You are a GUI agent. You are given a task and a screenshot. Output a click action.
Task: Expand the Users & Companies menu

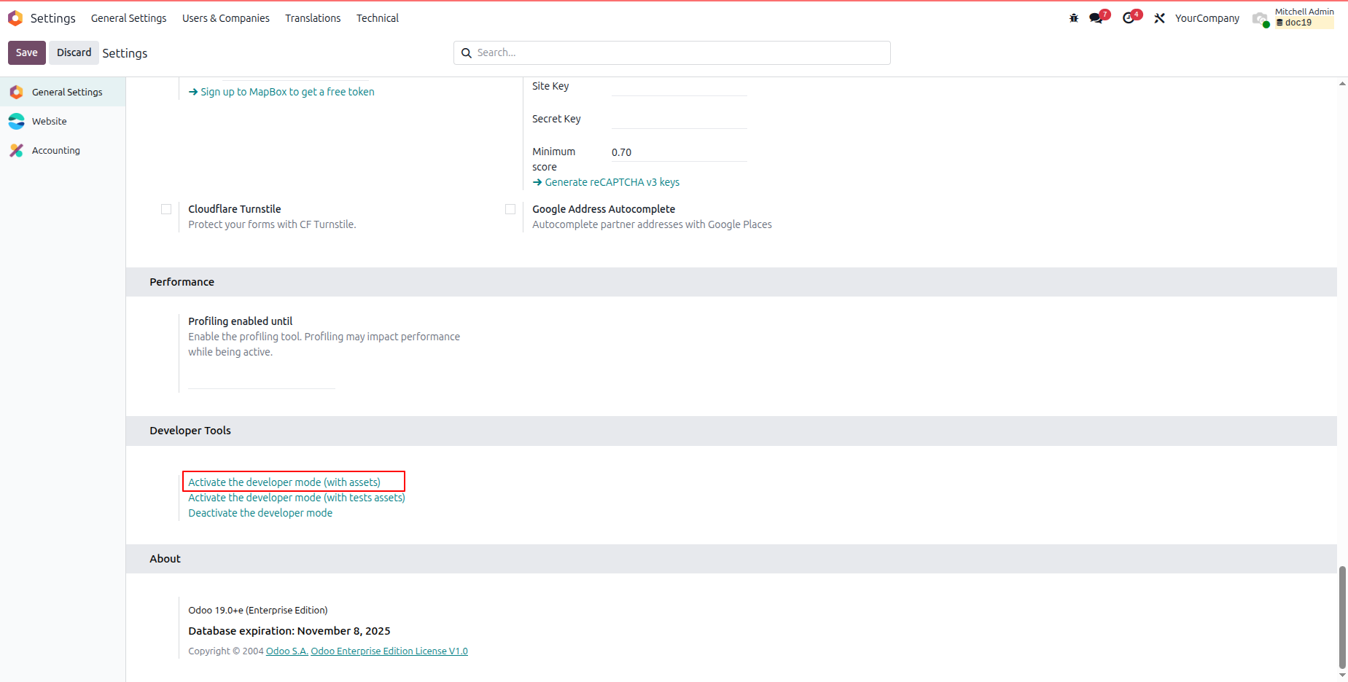tap(226, 18)
